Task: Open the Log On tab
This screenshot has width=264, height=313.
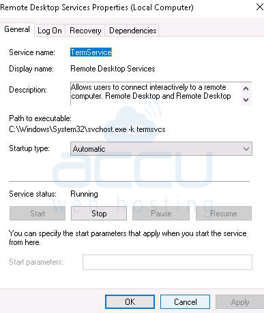Action: [x=50, y=31]
